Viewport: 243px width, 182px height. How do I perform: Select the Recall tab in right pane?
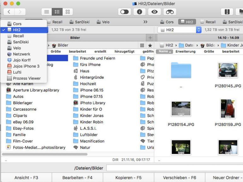(x=208, y=22)
